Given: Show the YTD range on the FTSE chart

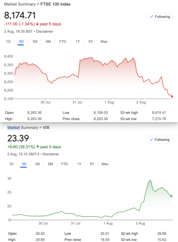Looking at the screenshot, I should coord(62,41).
